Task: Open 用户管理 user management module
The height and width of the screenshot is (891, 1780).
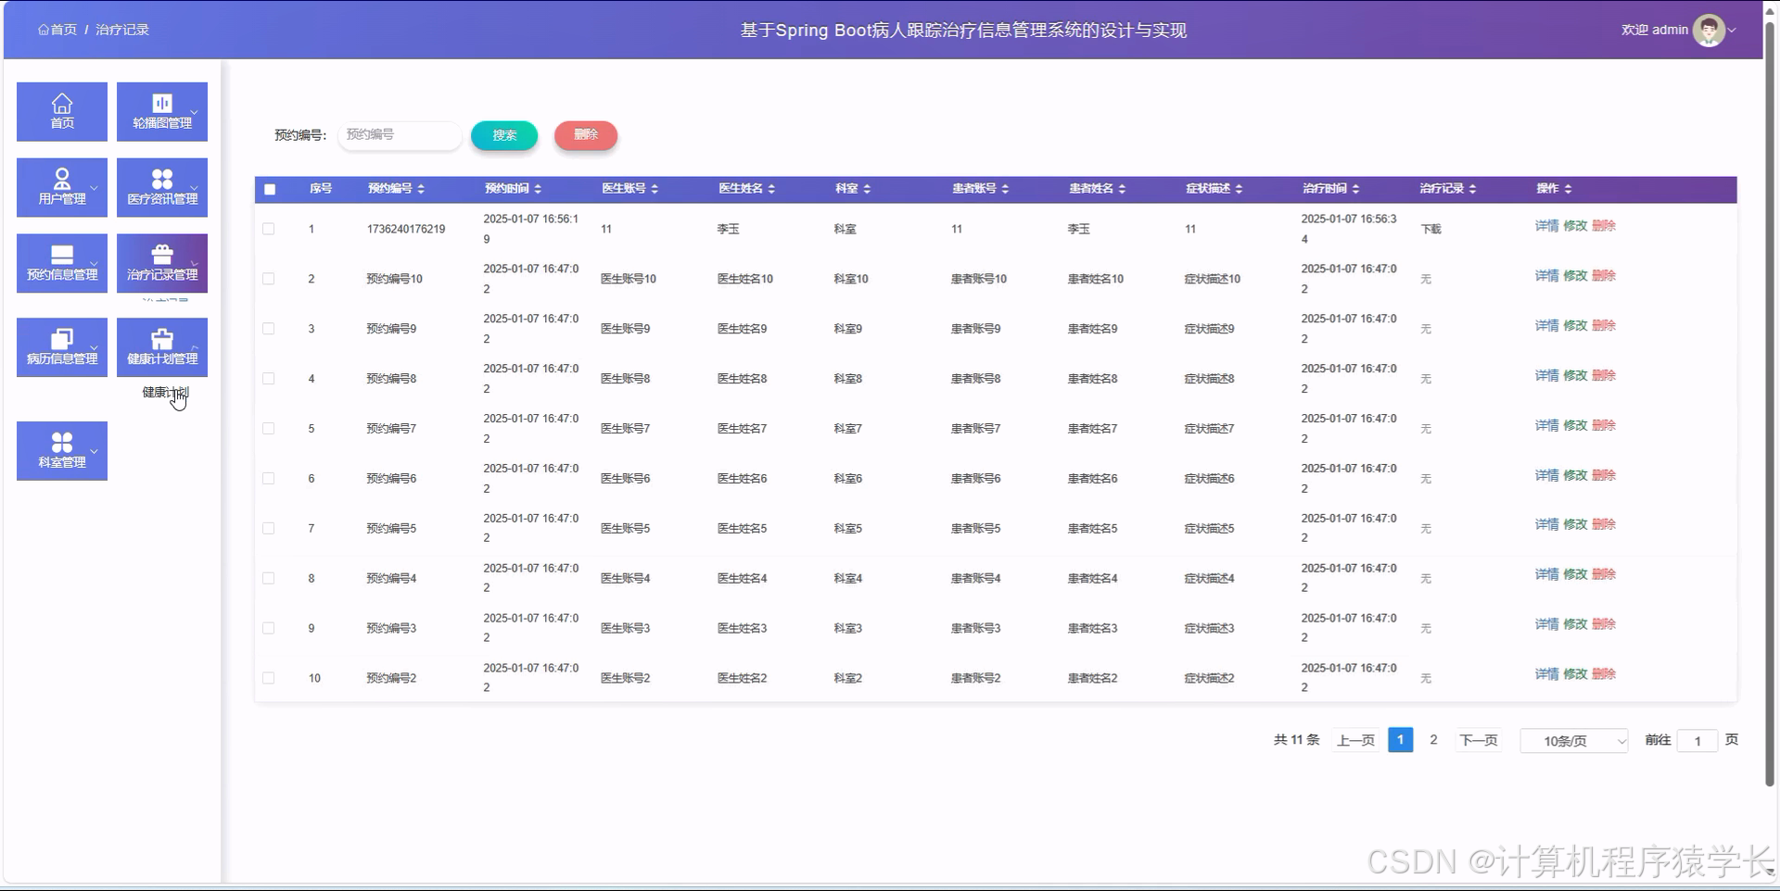Action: point(61,187)
